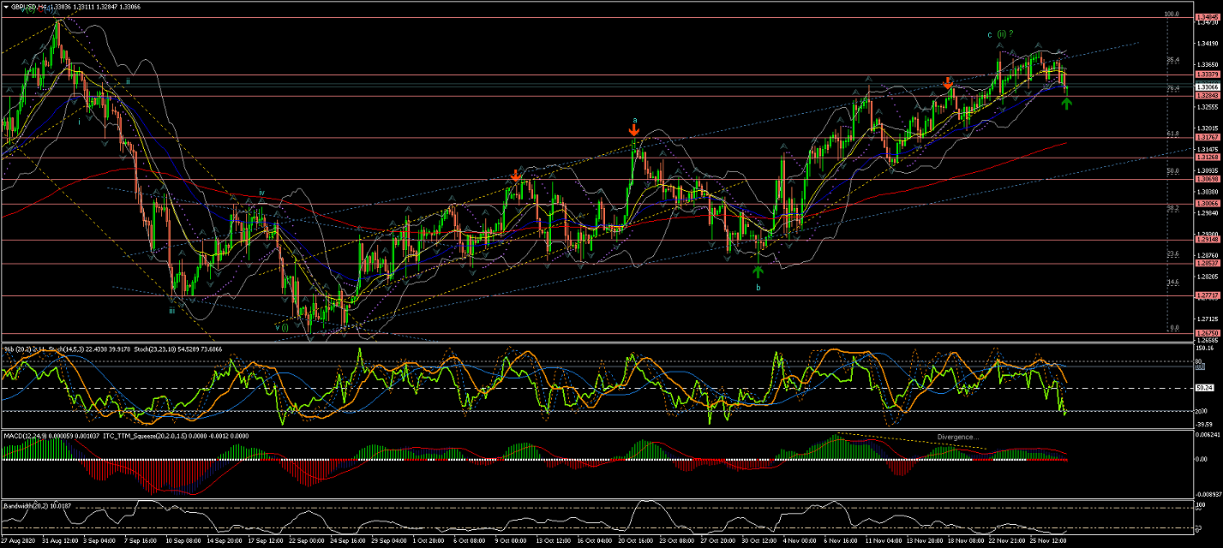Pick the red down arrow near 18 Nov high
The image size is (1223, 548).
tap(947, 83)
